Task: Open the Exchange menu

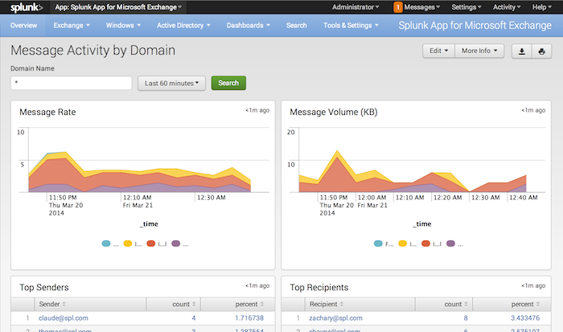Action: tap(72, 26)
